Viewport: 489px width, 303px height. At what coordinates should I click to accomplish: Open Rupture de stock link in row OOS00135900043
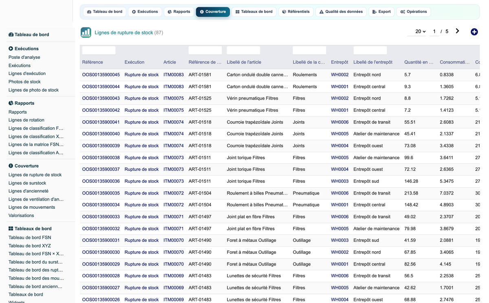click(142, 98)
